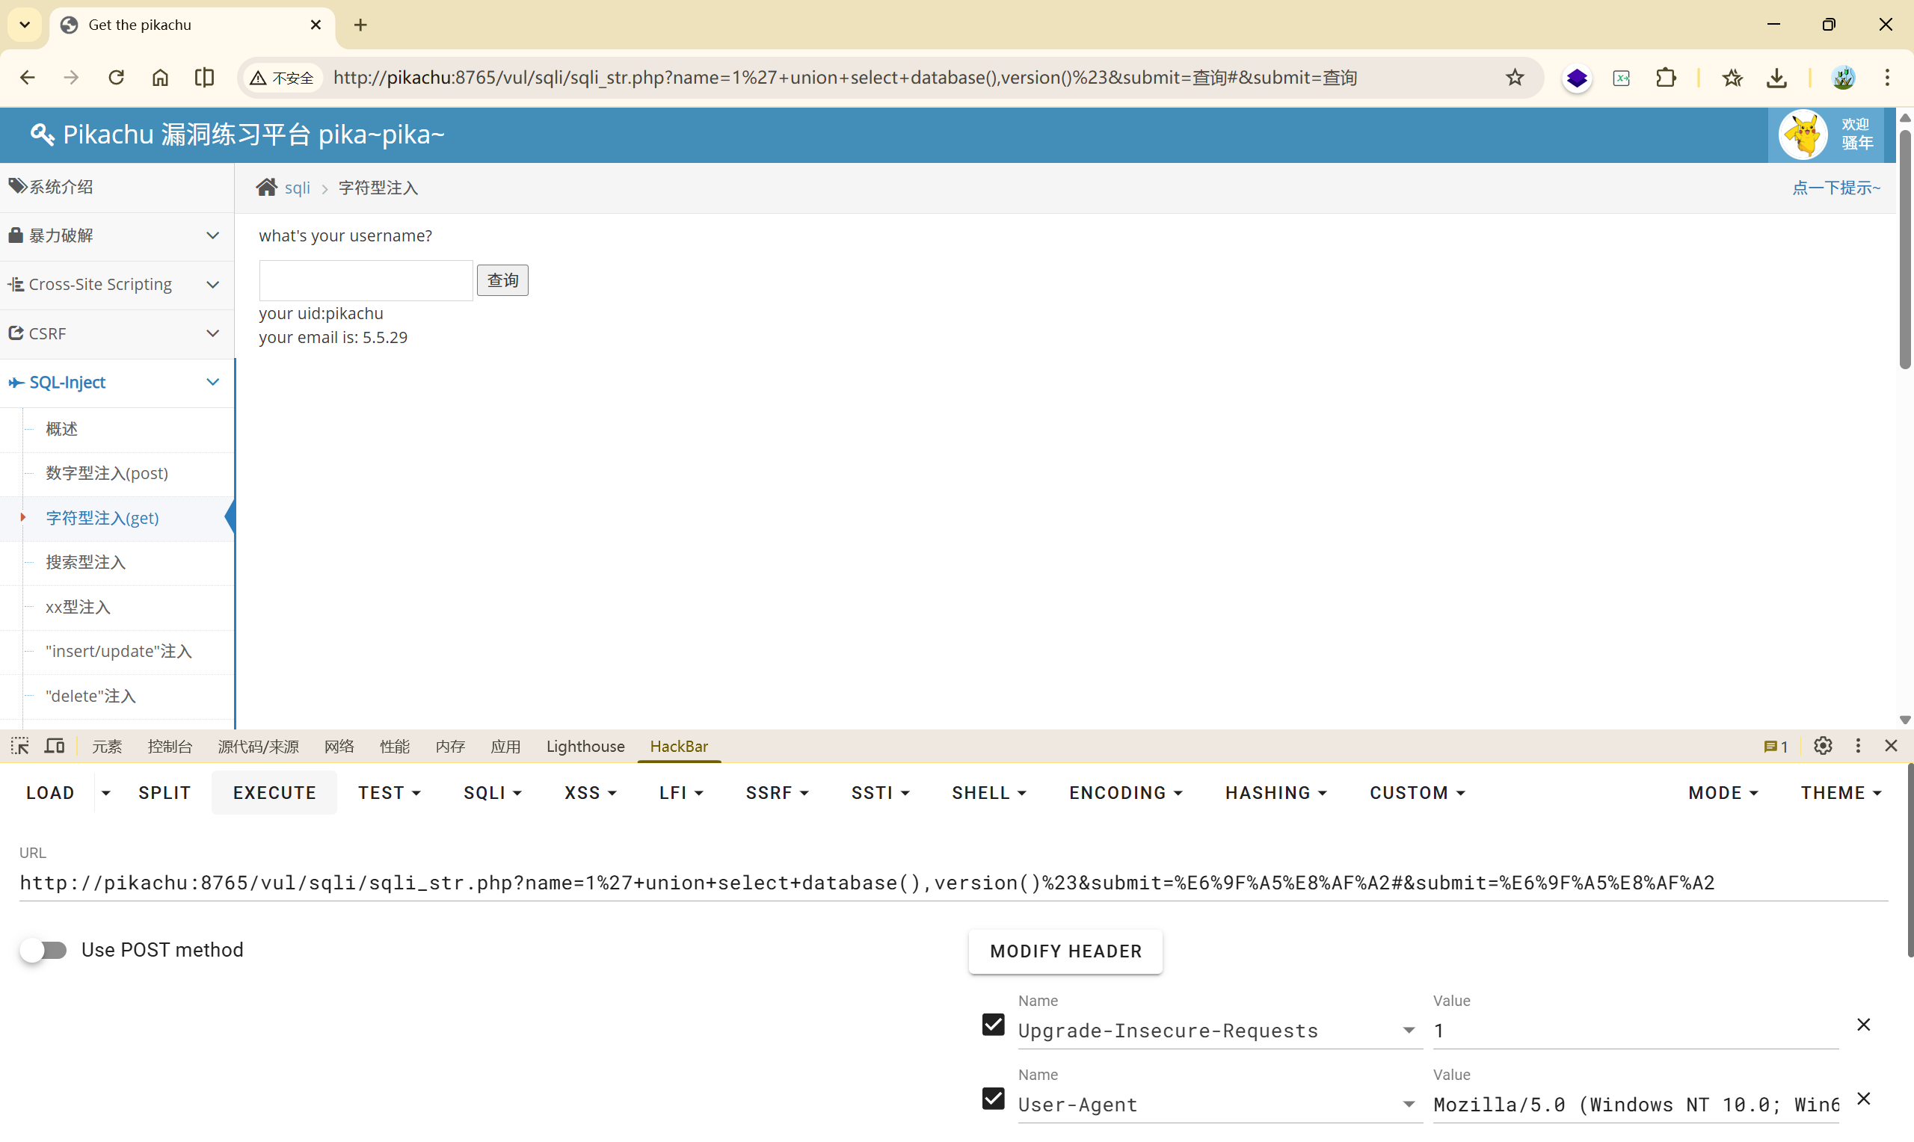Click the 点一下提示~ hint link
This screenshot has height=1142, width=1914.
[1835, 188]
